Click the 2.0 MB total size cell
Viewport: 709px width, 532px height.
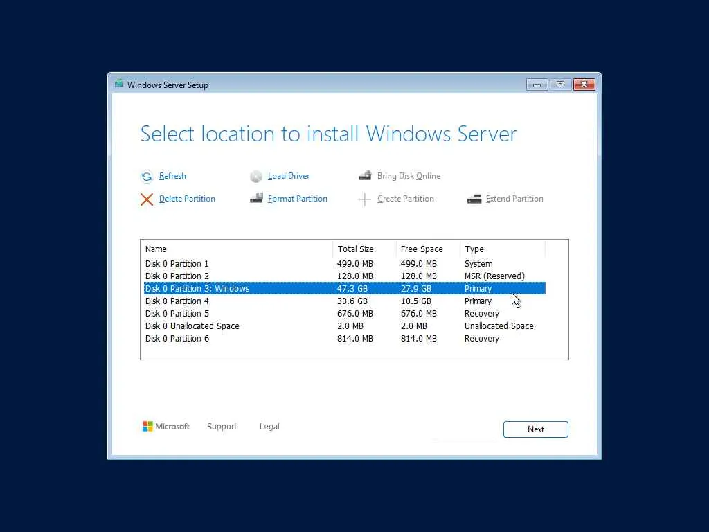350,326
